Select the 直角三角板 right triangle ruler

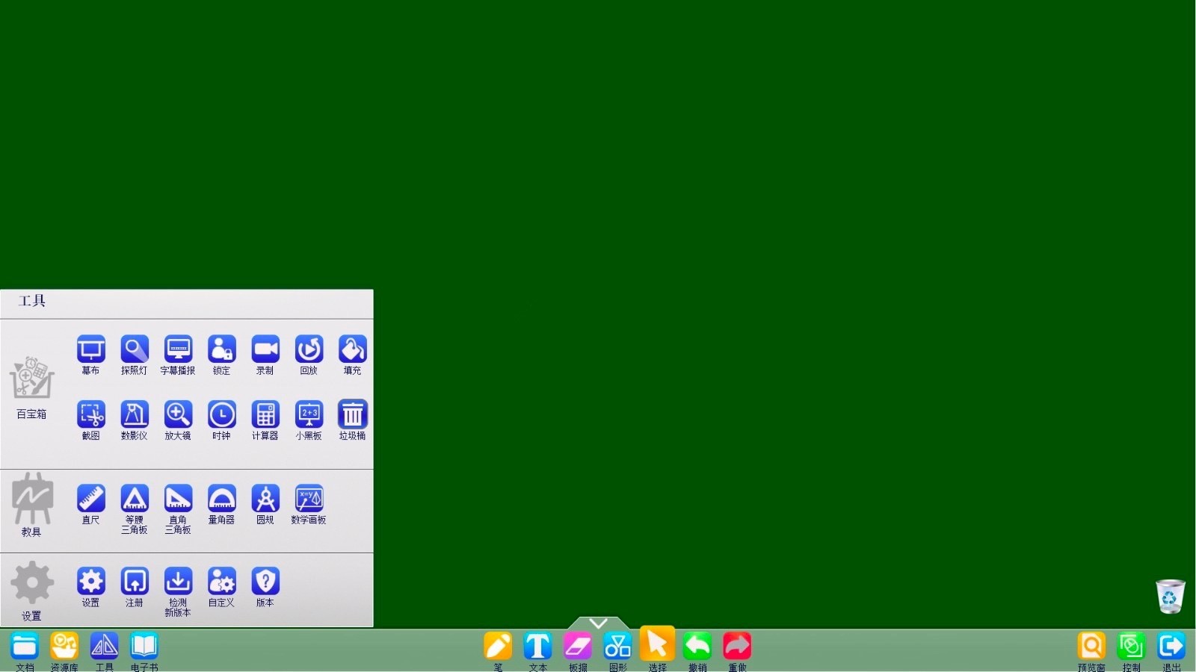click(178, 499)
